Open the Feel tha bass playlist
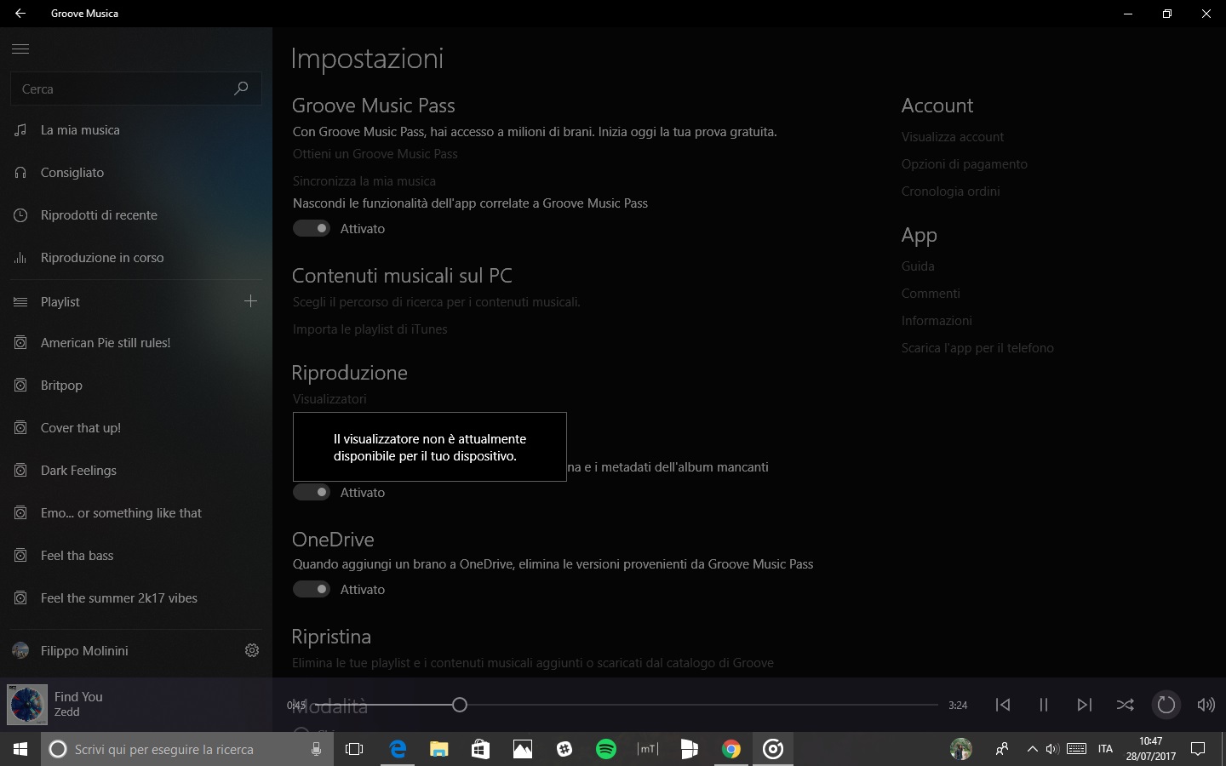Screen dimensions: 1226x766 [136, 556]
